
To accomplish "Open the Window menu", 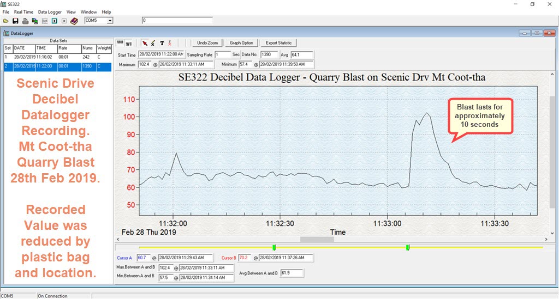I will pos(88,12).
